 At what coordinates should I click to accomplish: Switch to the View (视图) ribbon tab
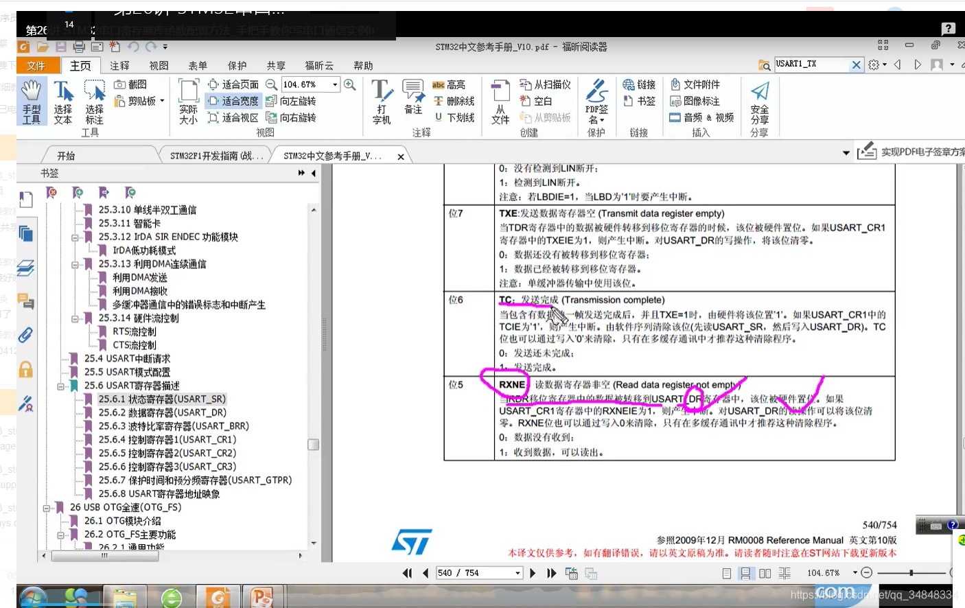[159, 65]
